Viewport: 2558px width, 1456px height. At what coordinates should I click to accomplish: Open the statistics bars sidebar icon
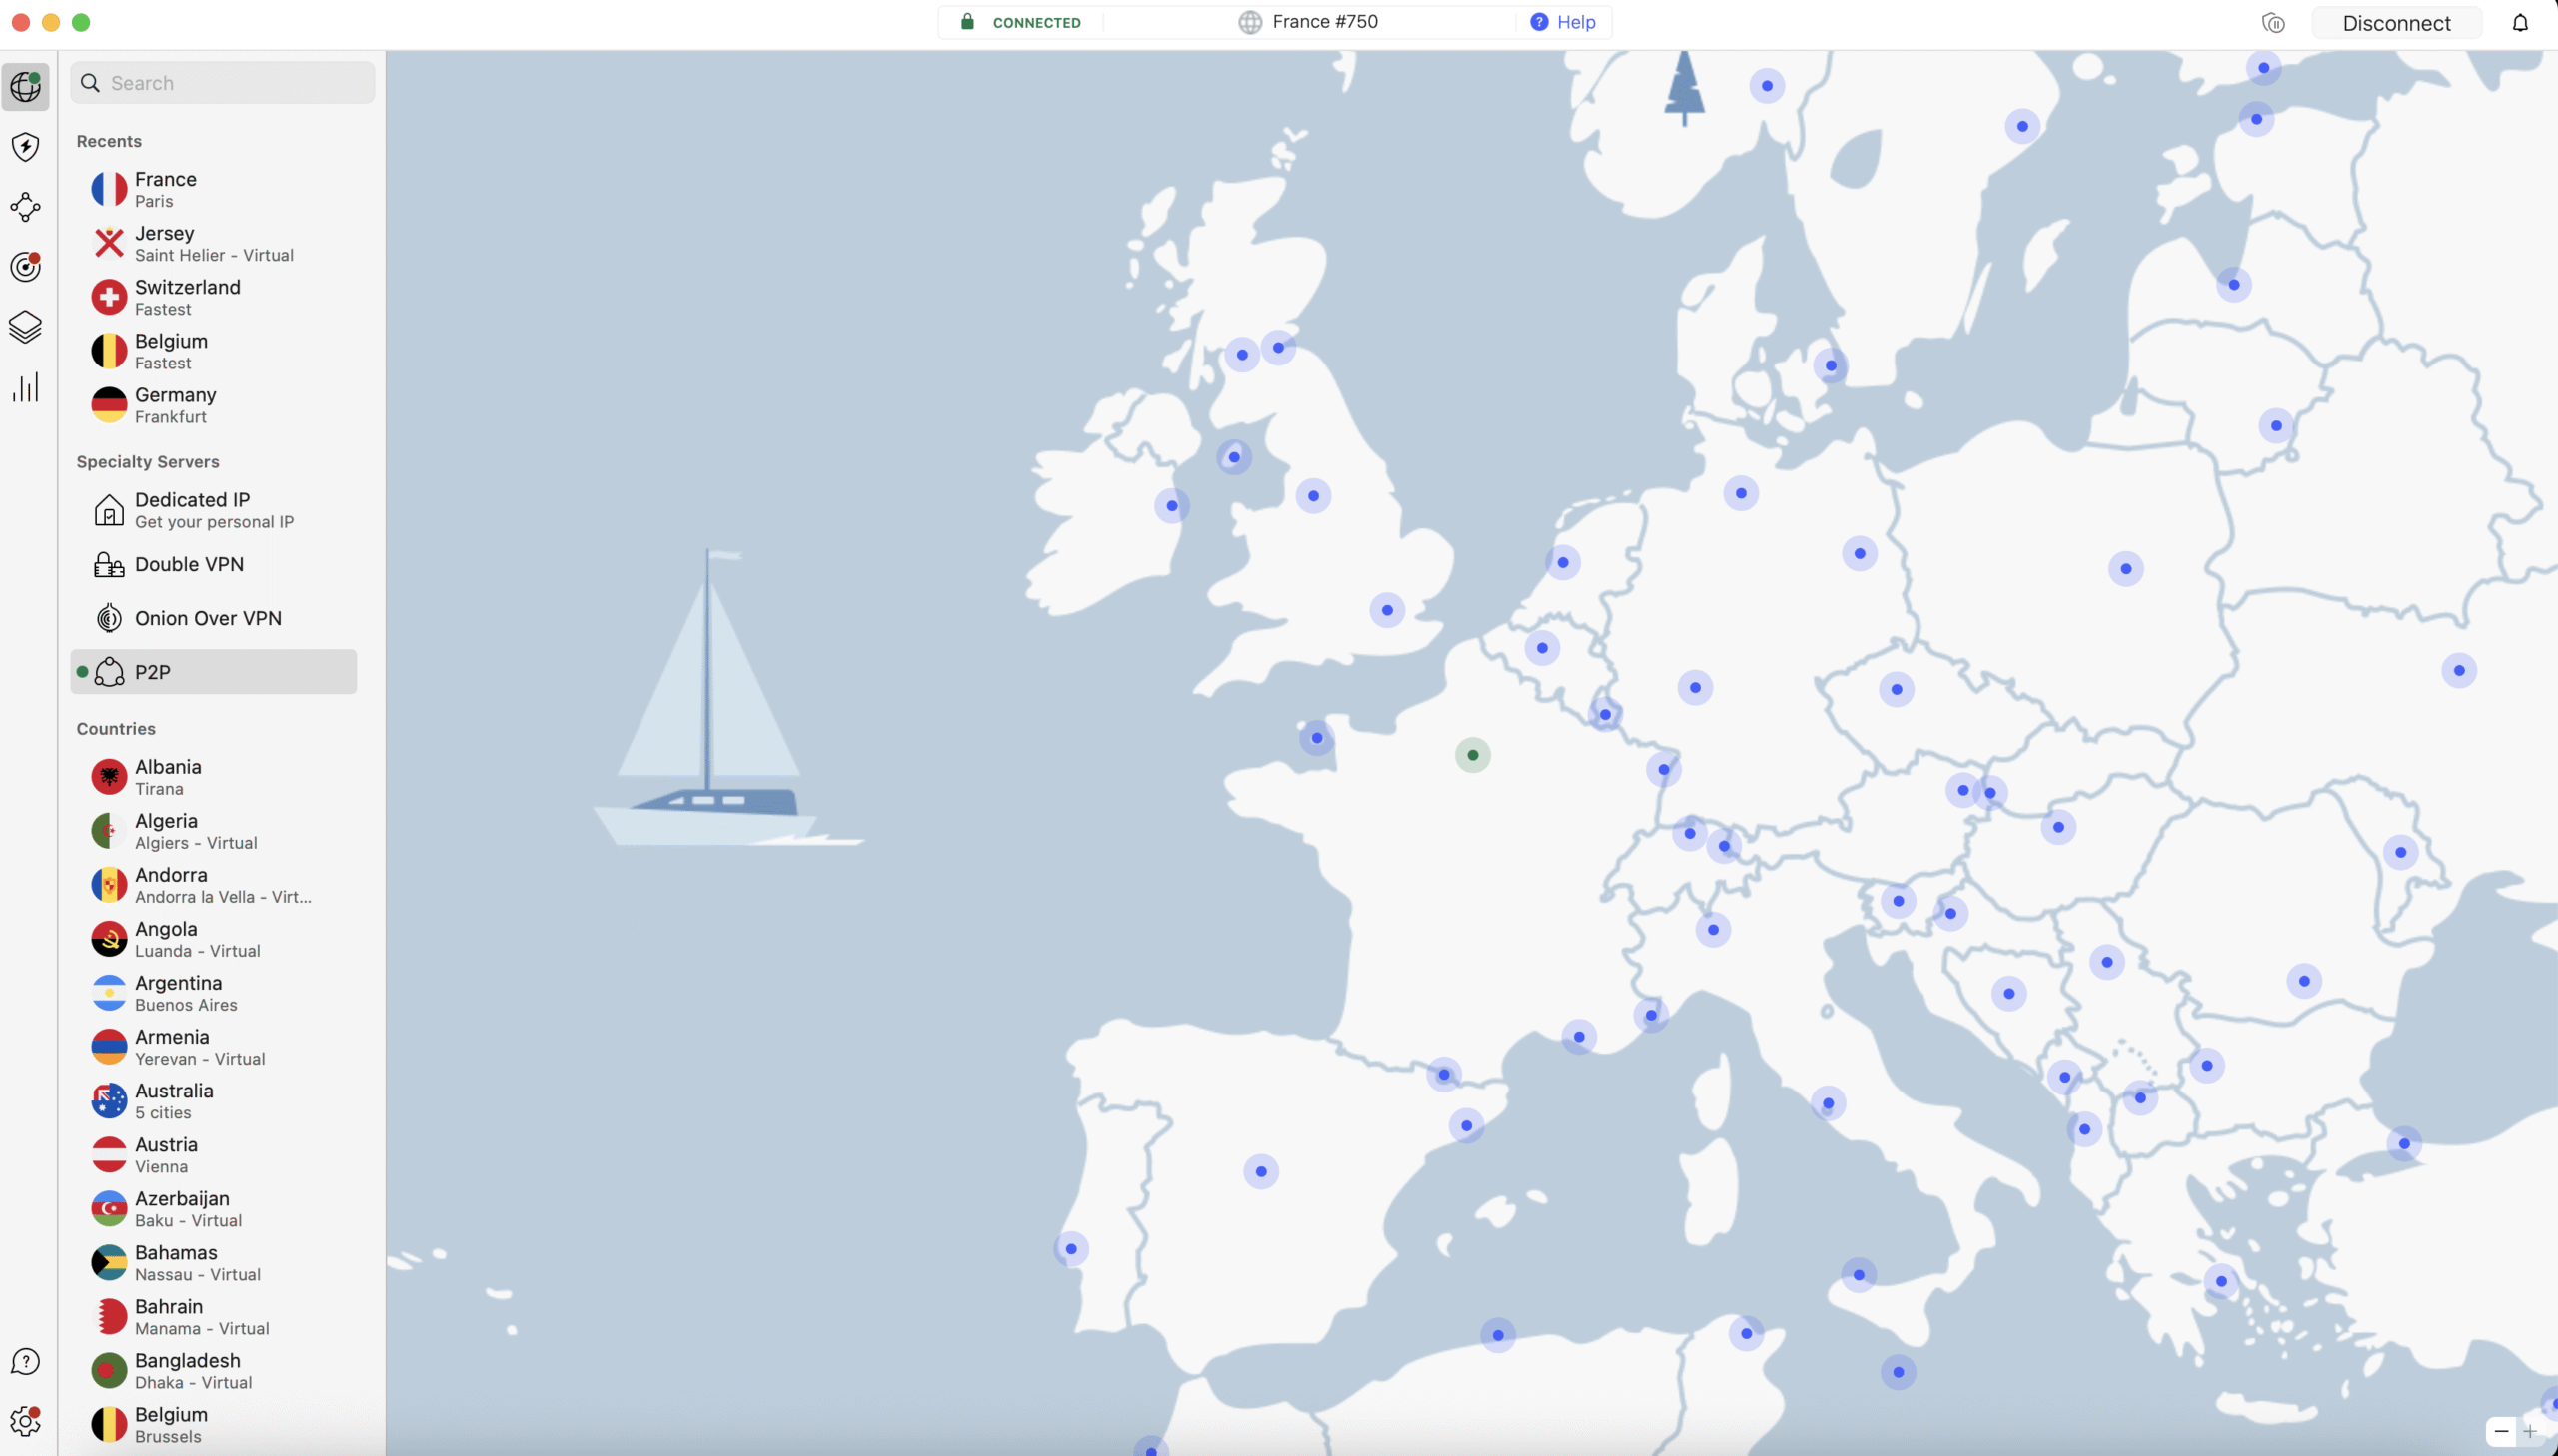click(26, 387)
